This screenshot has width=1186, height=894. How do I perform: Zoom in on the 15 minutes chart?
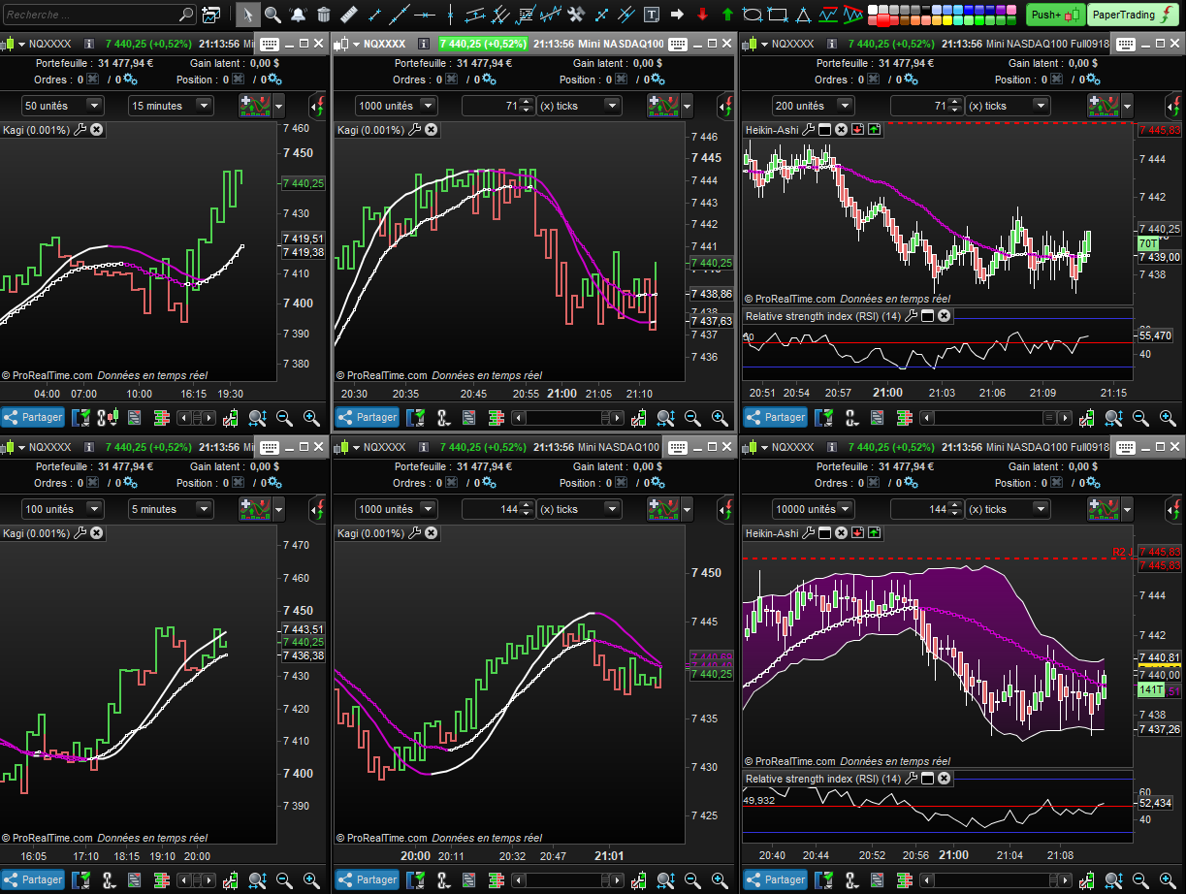[311, 418]
